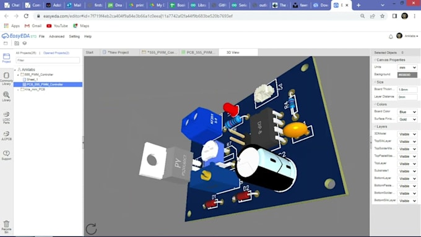Viewport: 421px width, 237px height.
Task: Click the EasyEDA logo
Action: click(19, 36)
